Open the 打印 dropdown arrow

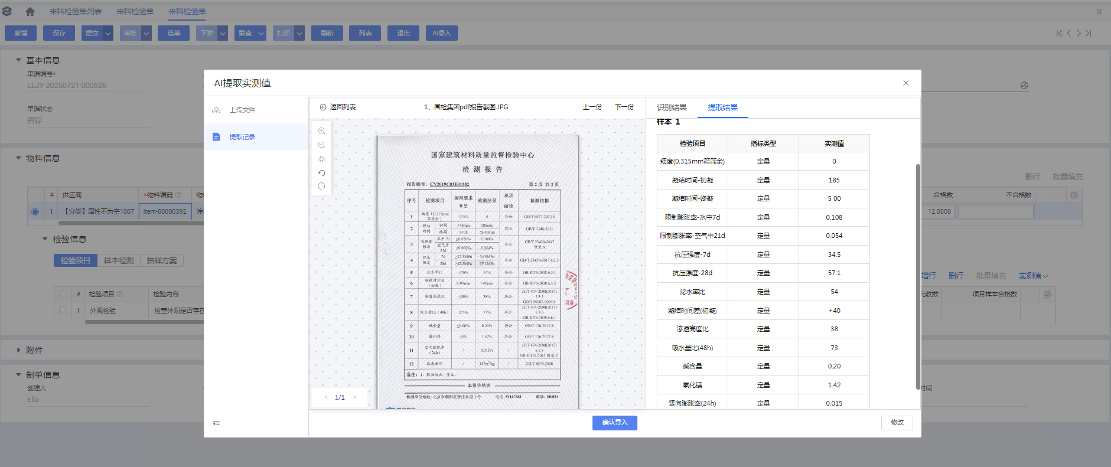click(299, 33)
